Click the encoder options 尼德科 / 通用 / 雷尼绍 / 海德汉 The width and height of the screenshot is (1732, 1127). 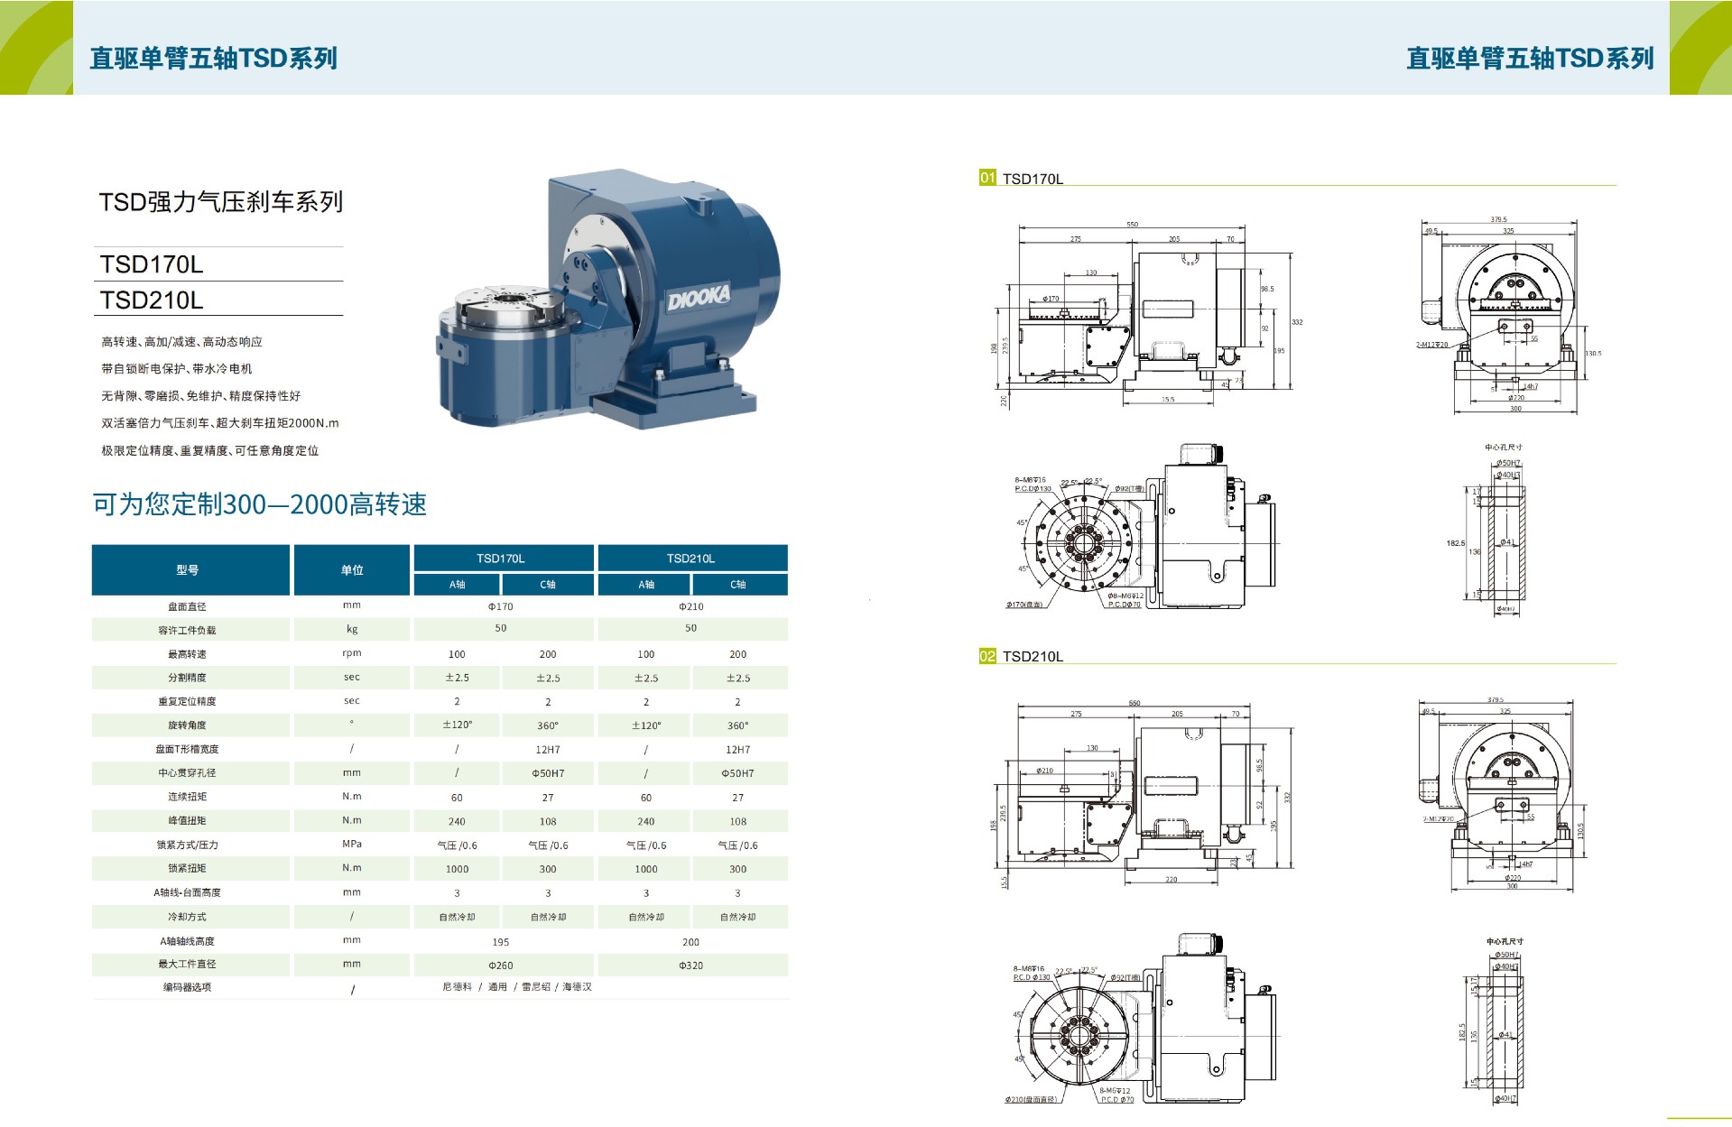pos(517,987)
